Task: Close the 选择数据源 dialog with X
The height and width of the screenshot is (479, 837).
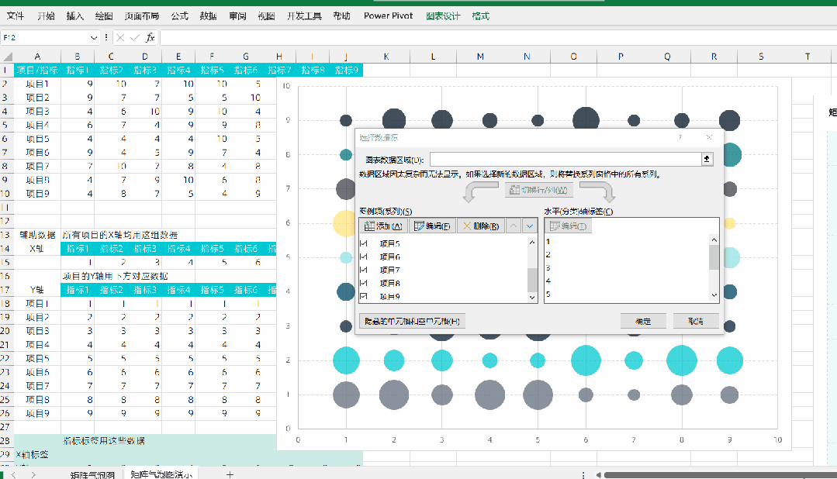Action: coord(709,137)
